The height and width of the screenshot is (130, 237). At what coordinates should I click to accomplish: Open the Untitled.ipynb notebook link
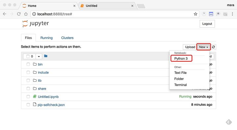coord(48,97)
